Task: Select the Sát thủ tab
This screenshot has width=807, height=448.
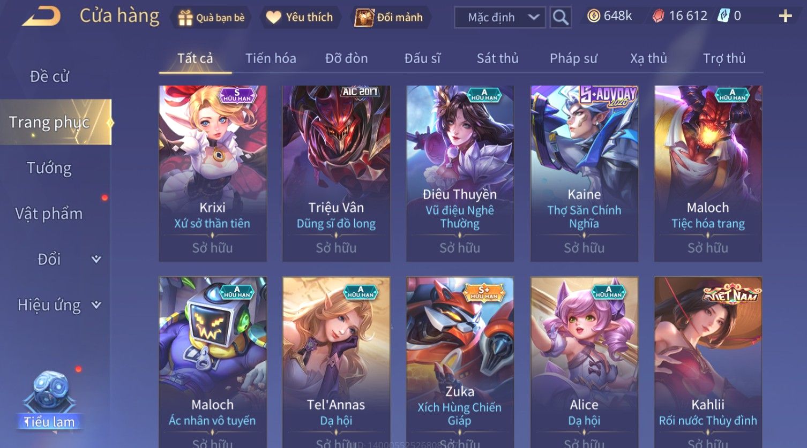Action: [x=497, y=58]
